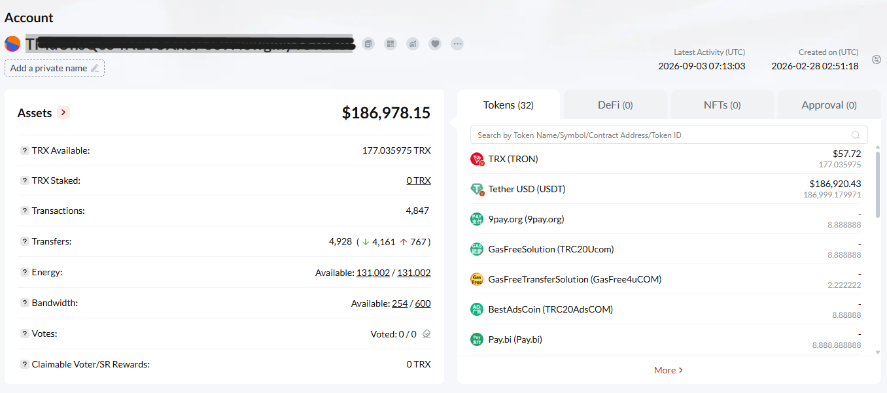Toggle the UTC time switch icon
The width and height of the screenshot is (887, 393).
tap(877, 60)
